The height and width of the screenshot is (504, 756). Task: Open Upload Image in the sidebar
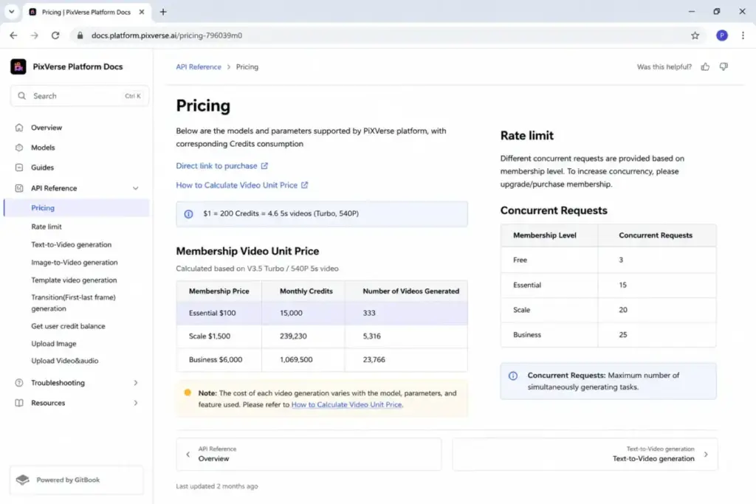click(x=53, y=344)
